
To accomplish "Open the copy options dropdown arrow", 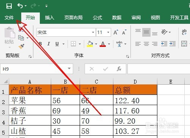I will [x=28, y=38].
